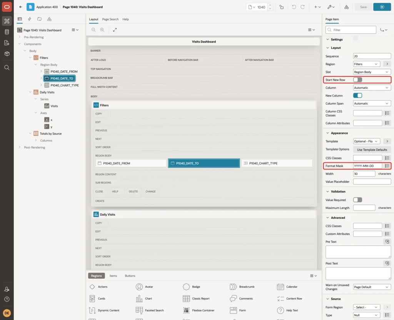Toggle the Start New Row switch
Viewport: 394px width, 320px height.
click(x=357, y=80)
